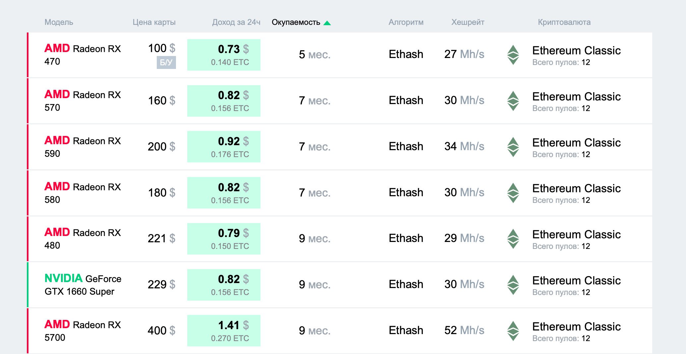The width and height of the screenshot is (686, 354).
Task: Click the Модель column header
Action: [59, 22]
